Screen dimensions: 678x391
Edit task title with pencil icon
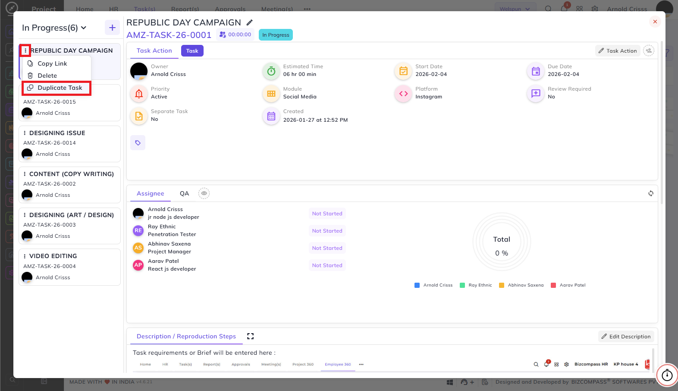click(x=249, y=22)
